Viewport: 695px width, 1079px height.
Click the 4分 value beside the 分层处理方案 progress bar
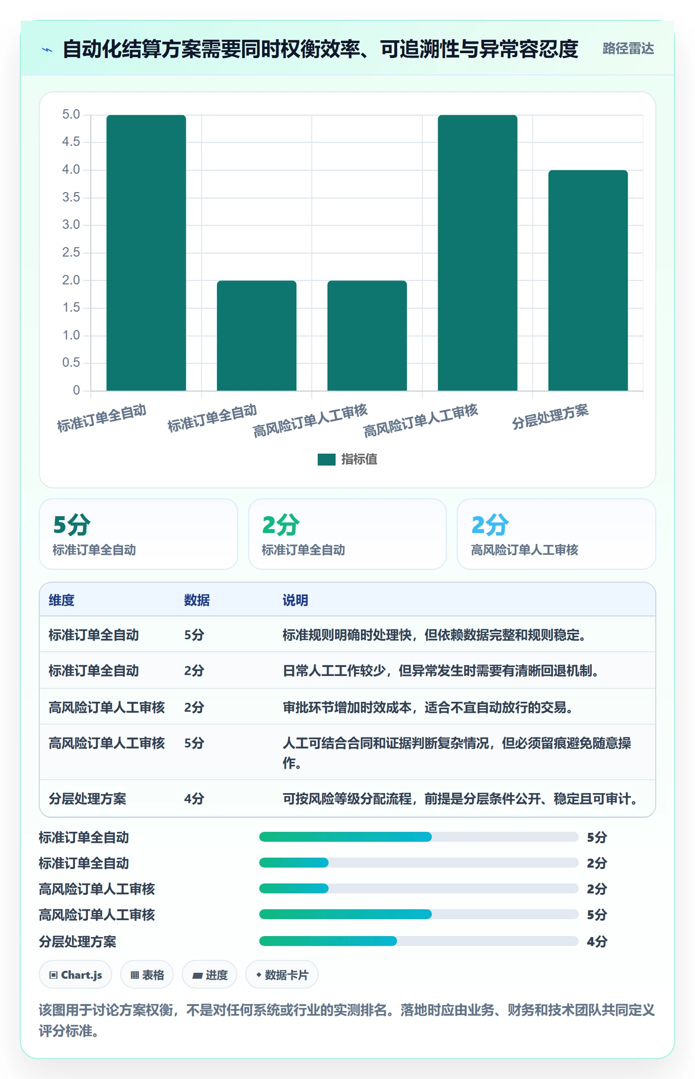(597, 942)
